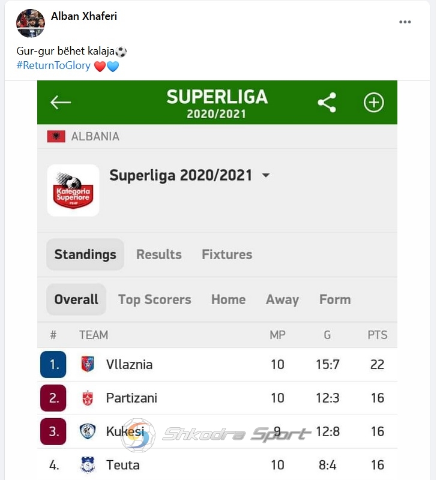Open the #ReturnToGlory hashtag link
The height and width of the screenshot is (480, 437).
click(x=53, y=65)
